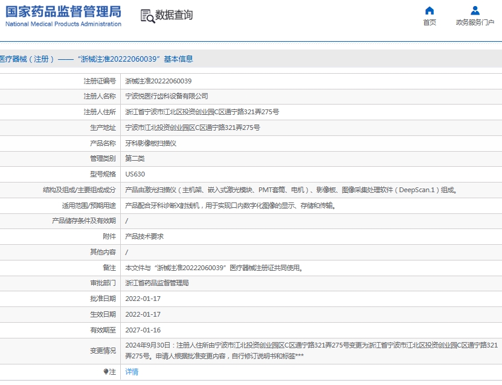Click the 附件 row label

(x=109, y=236)
